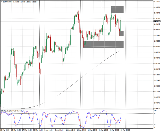Click the 1.07645 price scale label

click(x=157, y=80)
